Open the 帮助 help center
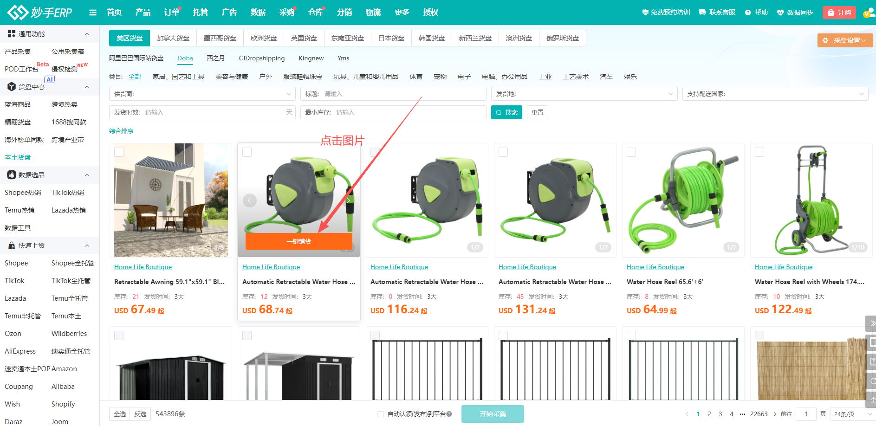Screen dimensions: 876x426 756,13
